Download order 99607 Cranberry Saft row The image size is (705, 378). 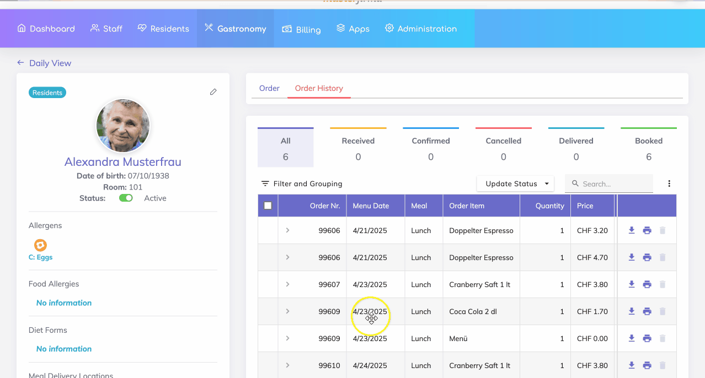(x=632, y=284)
